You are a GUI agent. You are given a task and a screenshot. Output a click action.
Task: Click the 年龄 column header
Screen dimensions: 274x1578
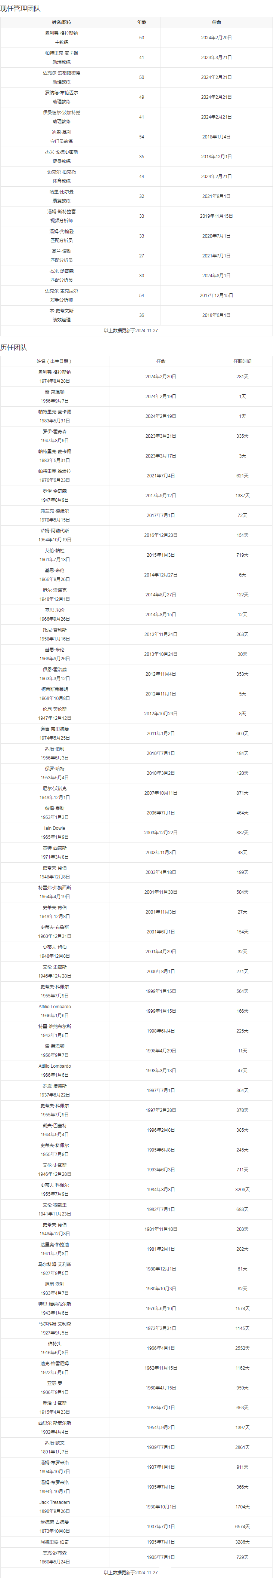(141, 22)
